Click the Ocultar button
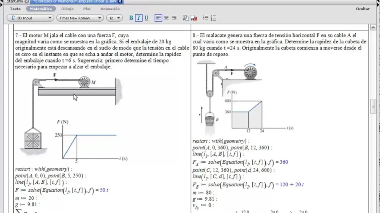 (363, 9)
